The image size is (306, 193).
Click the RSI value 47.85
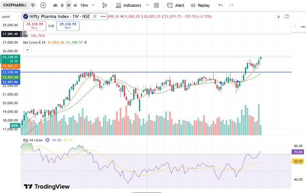click(57, 140)
